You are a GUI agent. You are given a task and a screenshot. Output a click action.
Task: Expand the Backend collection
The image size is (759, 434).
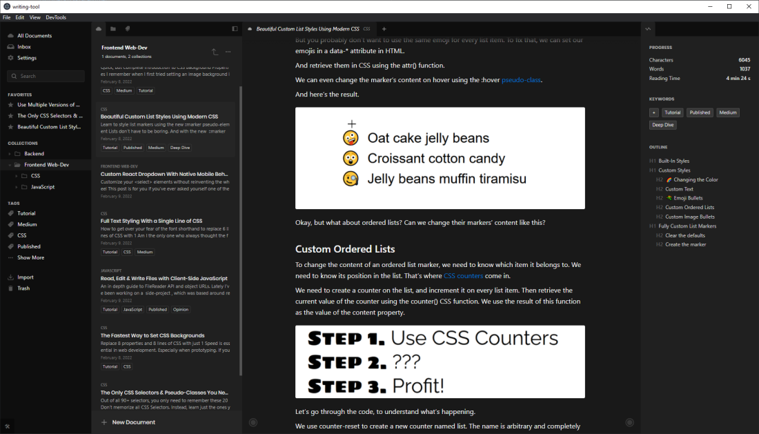(x=10, y=154)
